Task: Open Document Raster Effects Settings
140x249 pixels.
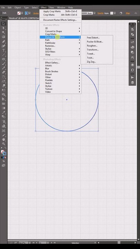Action: coord(60,20)
